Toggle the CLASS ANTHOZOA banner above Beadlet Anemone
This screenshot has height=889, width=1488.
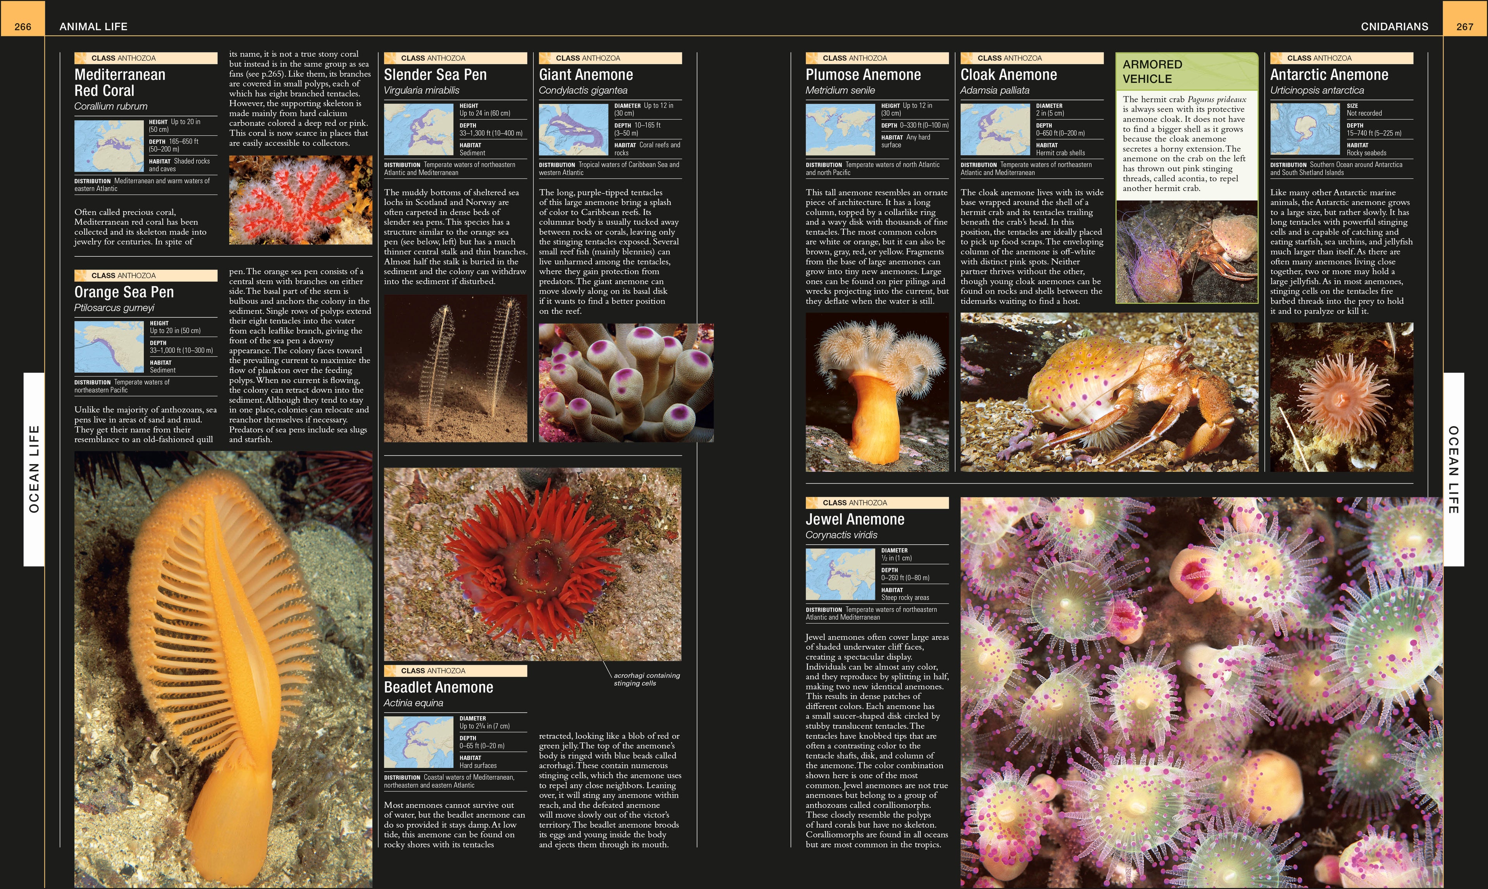(455, 671)
